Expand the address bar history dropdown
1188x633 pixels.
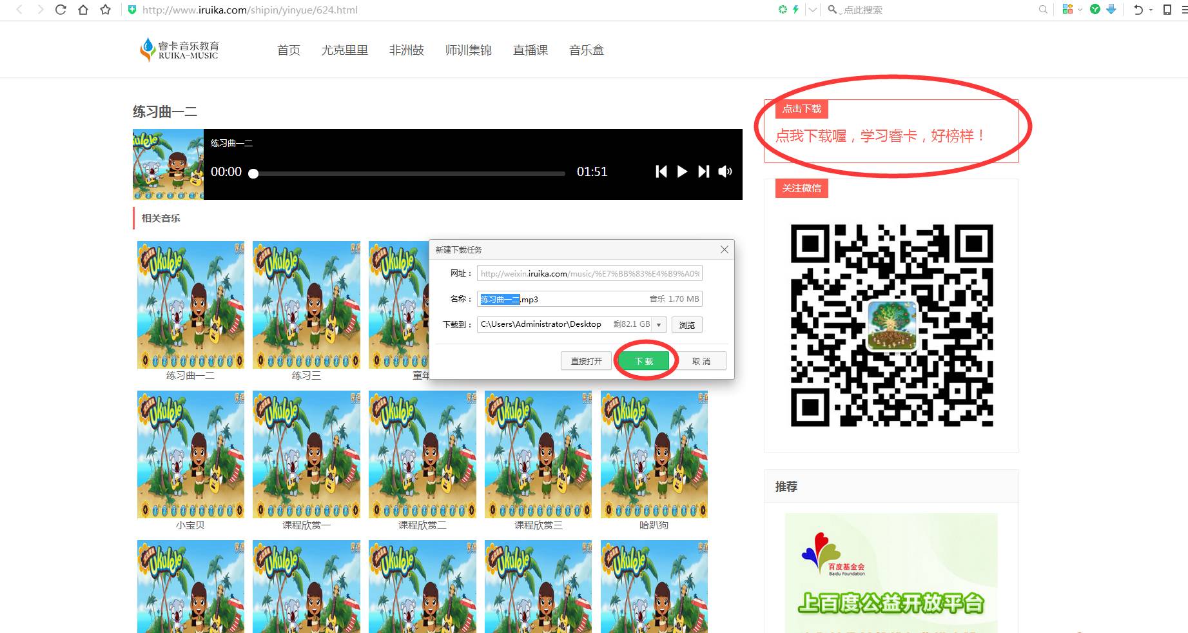pyautogui.click(x=812, y=10)
